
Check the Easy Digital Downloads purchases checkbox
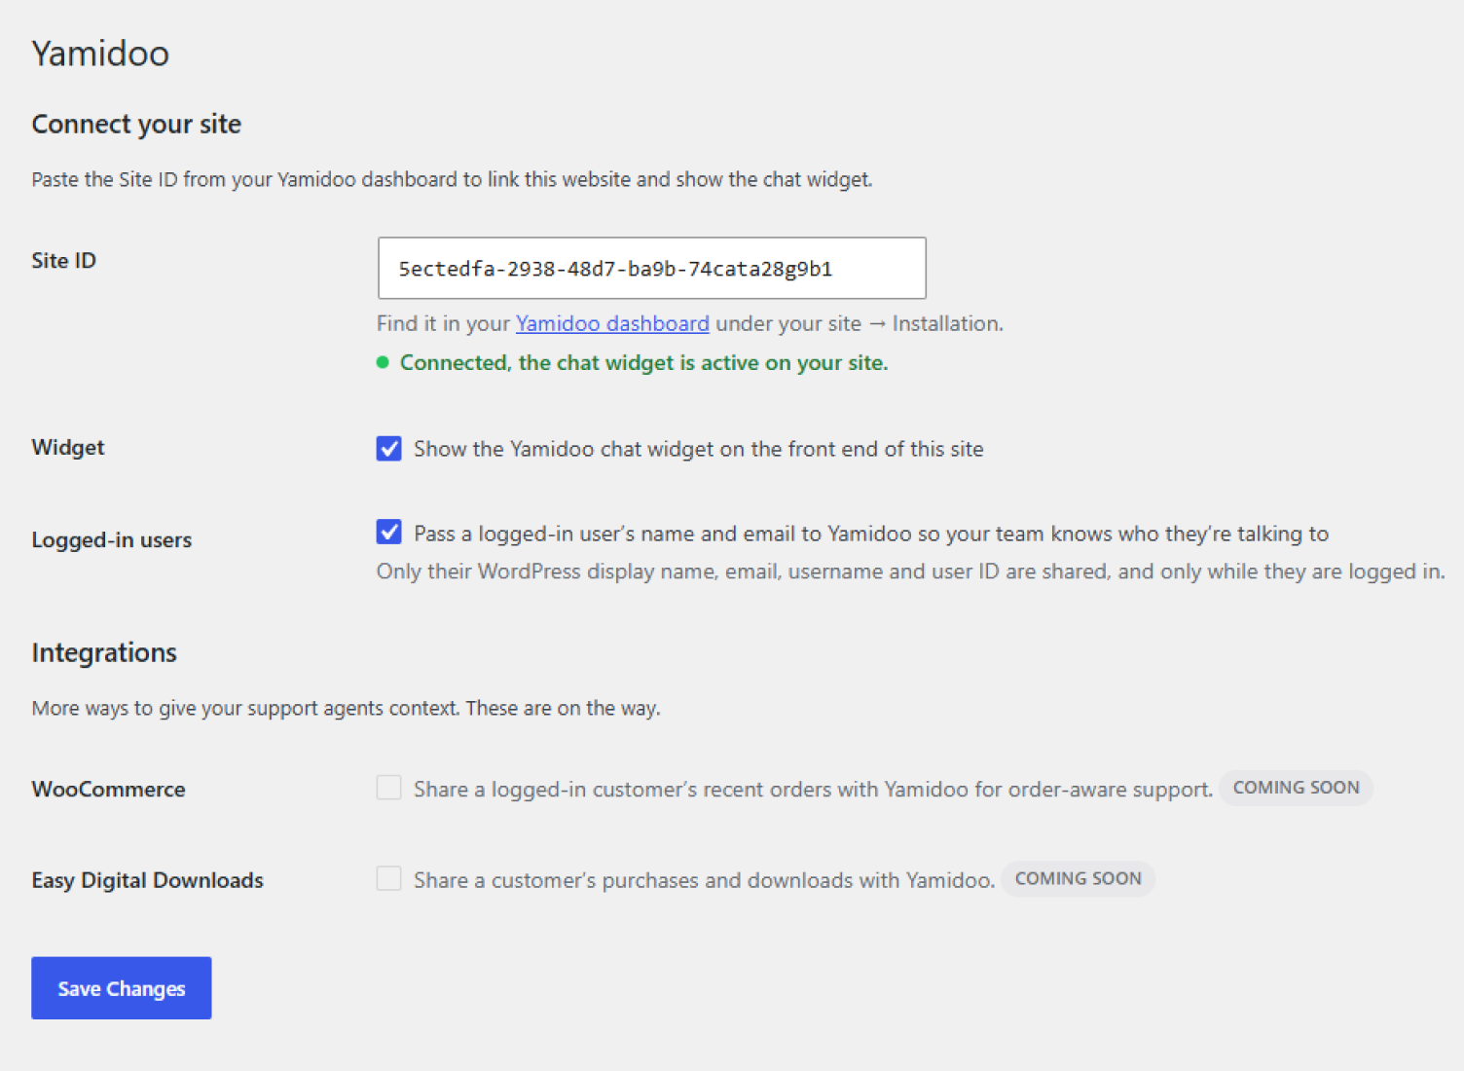pyautogui.click(x=388, y=878)
